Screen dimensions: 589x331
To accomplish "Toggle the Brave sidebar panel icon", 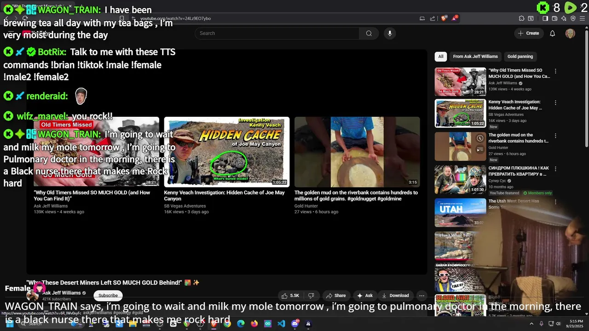I will pos(545,18).
